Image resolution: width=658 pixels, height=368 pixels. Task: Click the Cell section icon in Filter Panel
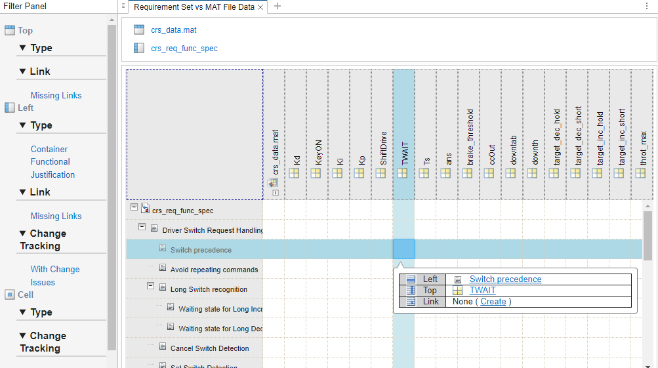[10, 295]
